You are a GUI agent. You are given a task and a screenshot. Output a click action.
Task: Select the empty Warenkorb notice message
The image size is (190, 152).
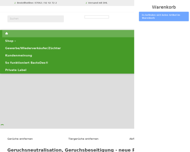coord(164,16)
